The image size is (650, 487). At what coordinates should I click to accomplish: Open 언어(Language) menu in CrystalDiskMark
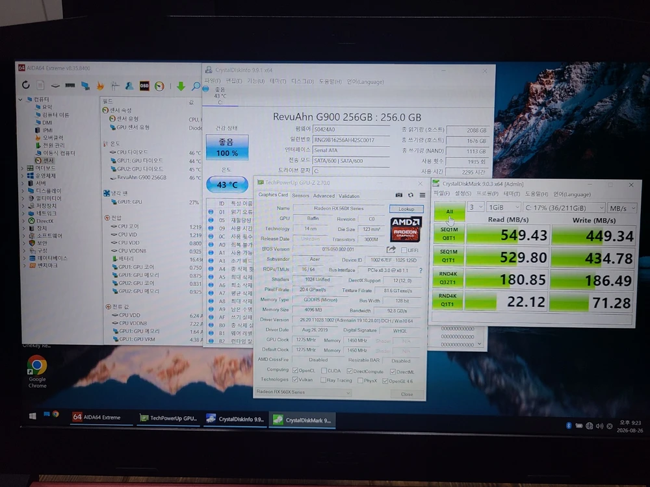tap(572, 194)
